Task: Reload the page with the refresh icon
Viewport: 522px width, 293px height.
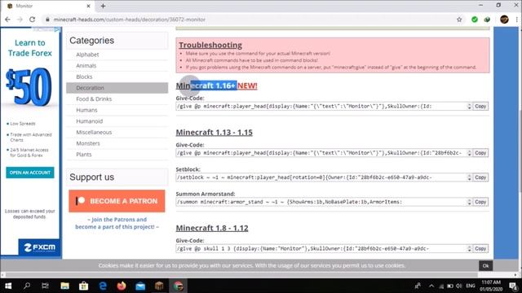Action: pyautogui.click(x=32, y=20)
